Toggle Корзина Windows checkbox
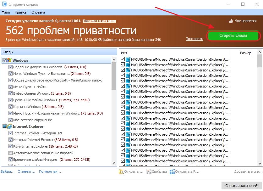Viewport: 263px width, 191px height. click(10, 107)
